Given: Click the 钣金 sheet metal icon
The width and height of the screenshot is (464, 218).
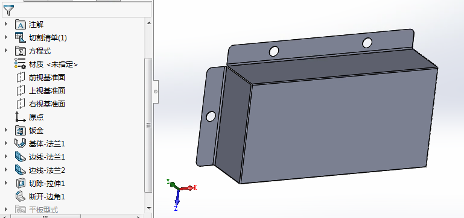Looking at the screenshot, I should pyautogui.click(x=21, y=130).
